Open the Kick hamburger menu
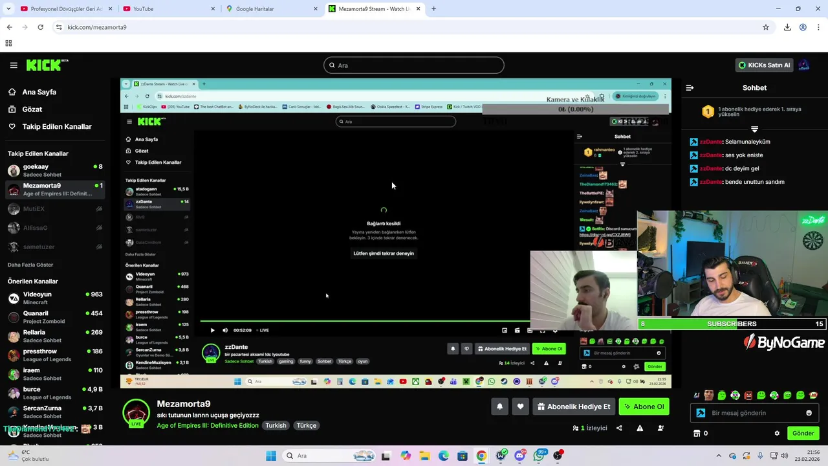The width and height of the screenshot is (828, 466). tap(14, 65)
